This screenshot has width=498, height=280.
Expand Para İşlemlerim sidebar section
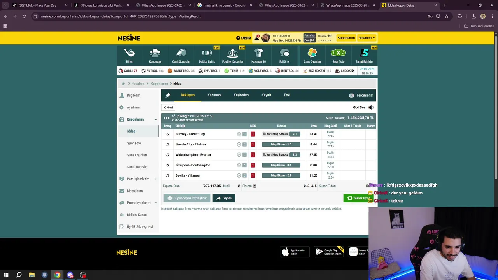(156, 179)
